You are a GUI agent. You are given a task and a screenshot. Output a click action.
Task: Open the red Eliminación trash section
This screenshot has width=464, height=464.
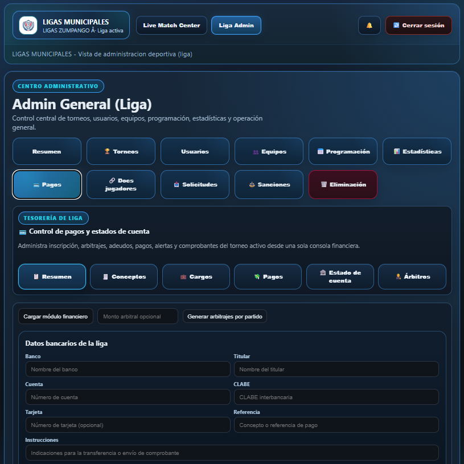(x=343, y=185)
